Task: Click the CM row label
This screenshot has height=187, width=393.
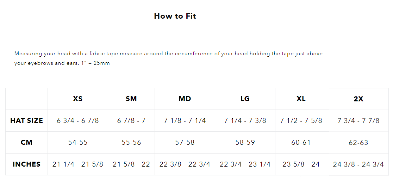Action: tap(27, 143)
